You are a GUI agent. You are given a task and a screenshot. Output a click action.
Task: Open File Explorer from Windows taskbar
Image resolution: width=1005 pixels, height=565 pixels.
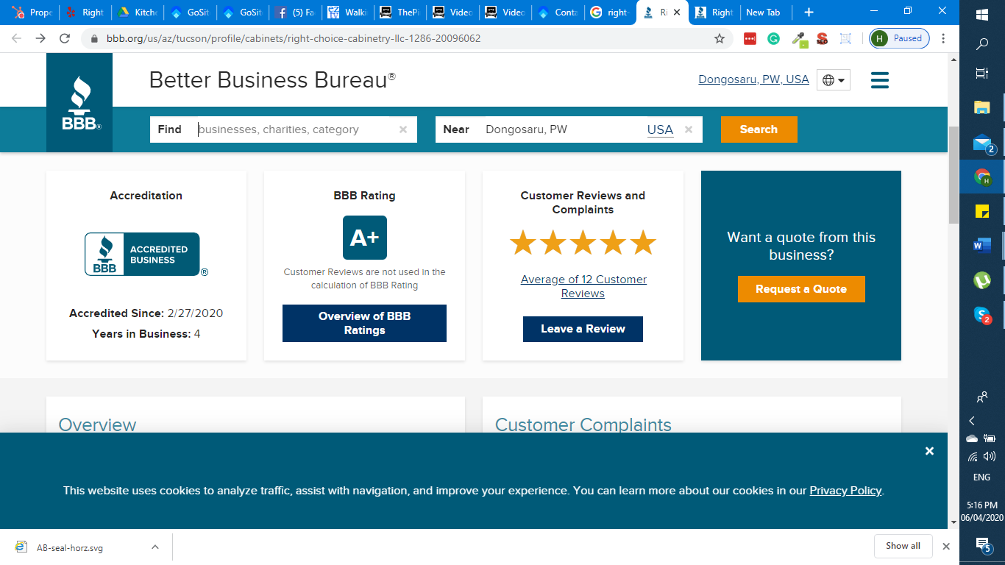pos(981,108)
